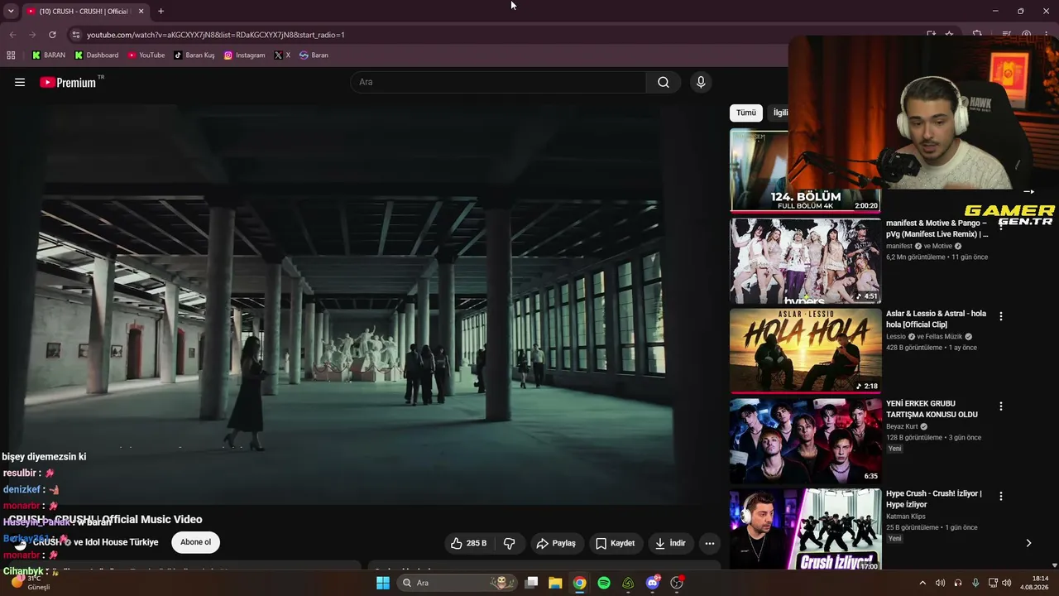The width and height of the screenshot is (1059, 596).
Task: Click the YouTube search magnifier button
Action: [x=664, y=82]
